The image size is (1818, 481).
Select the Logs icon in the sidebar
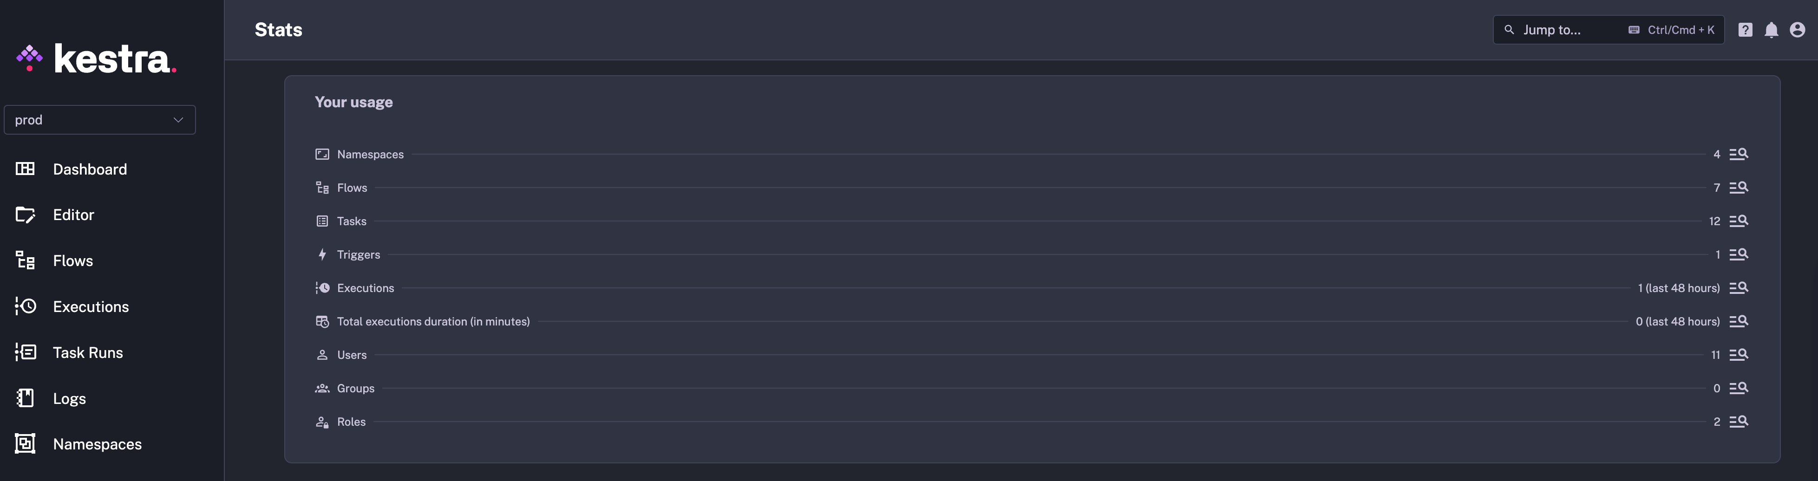(x=26, y=398)
